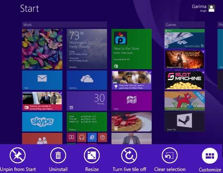
Task: Deselect the checked Slot Machine tile
Action: point(184,80)
